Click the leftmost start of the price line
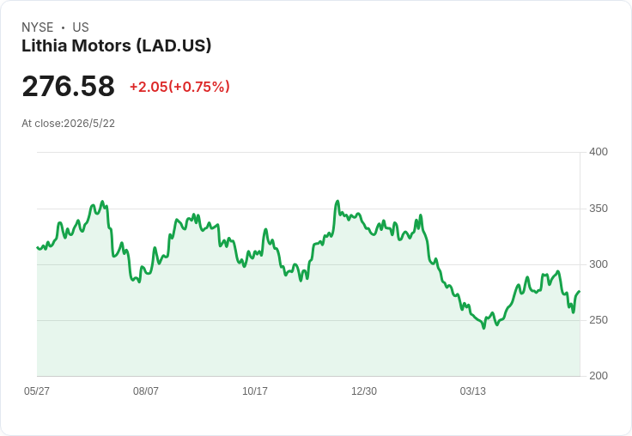This screenshot has height=436, width=632. pos(38,247)
